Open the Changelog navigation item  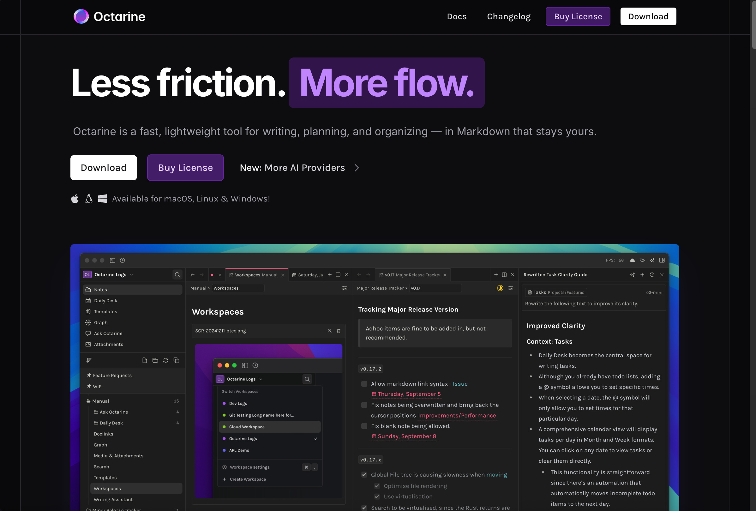(x=508, y=16)
